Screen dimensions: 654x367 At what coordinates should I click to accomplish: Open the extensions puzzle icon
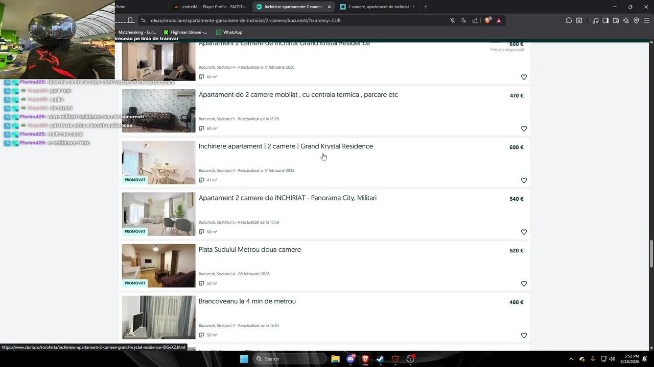(x=569, y=20)
